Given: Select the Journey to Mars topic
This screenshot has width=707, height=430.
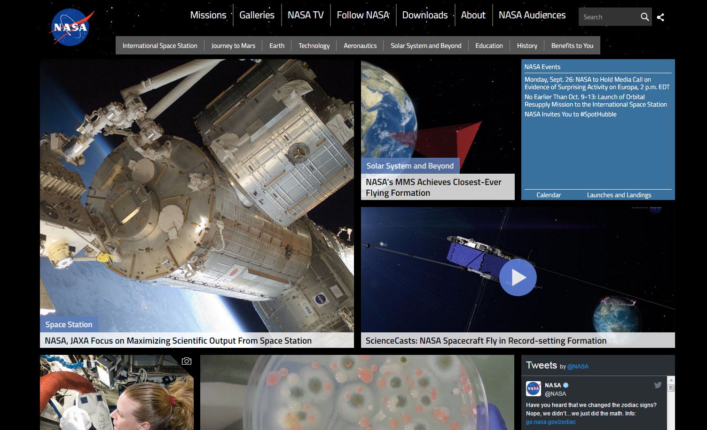Looking at the screenshot, I should (x=233, y=46).
